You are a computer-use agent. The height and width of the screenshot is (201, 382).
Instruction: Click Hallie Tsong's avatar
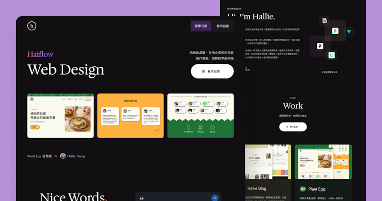pyautogui.click(x=63, y=156)
